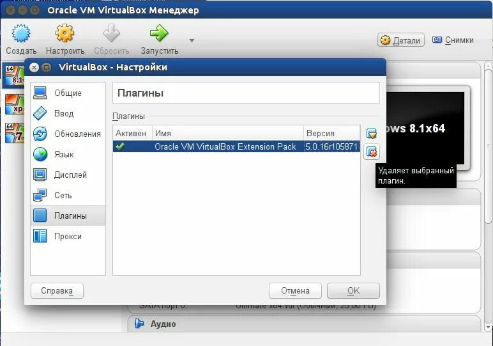
Task: Confirm settings with OK button
Action: [x=353, y=290]
